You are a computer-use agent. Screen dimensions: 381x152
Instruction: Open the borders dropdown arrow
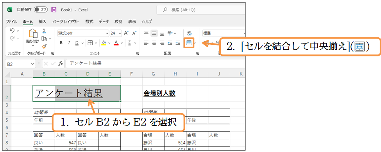click(96, 43)
